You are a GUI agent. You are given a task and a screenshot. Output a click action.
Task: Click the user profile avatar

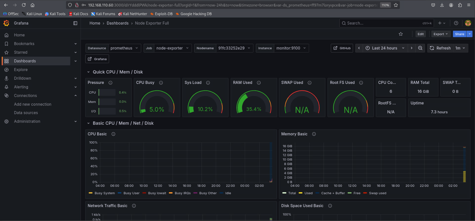coord(468,23)
